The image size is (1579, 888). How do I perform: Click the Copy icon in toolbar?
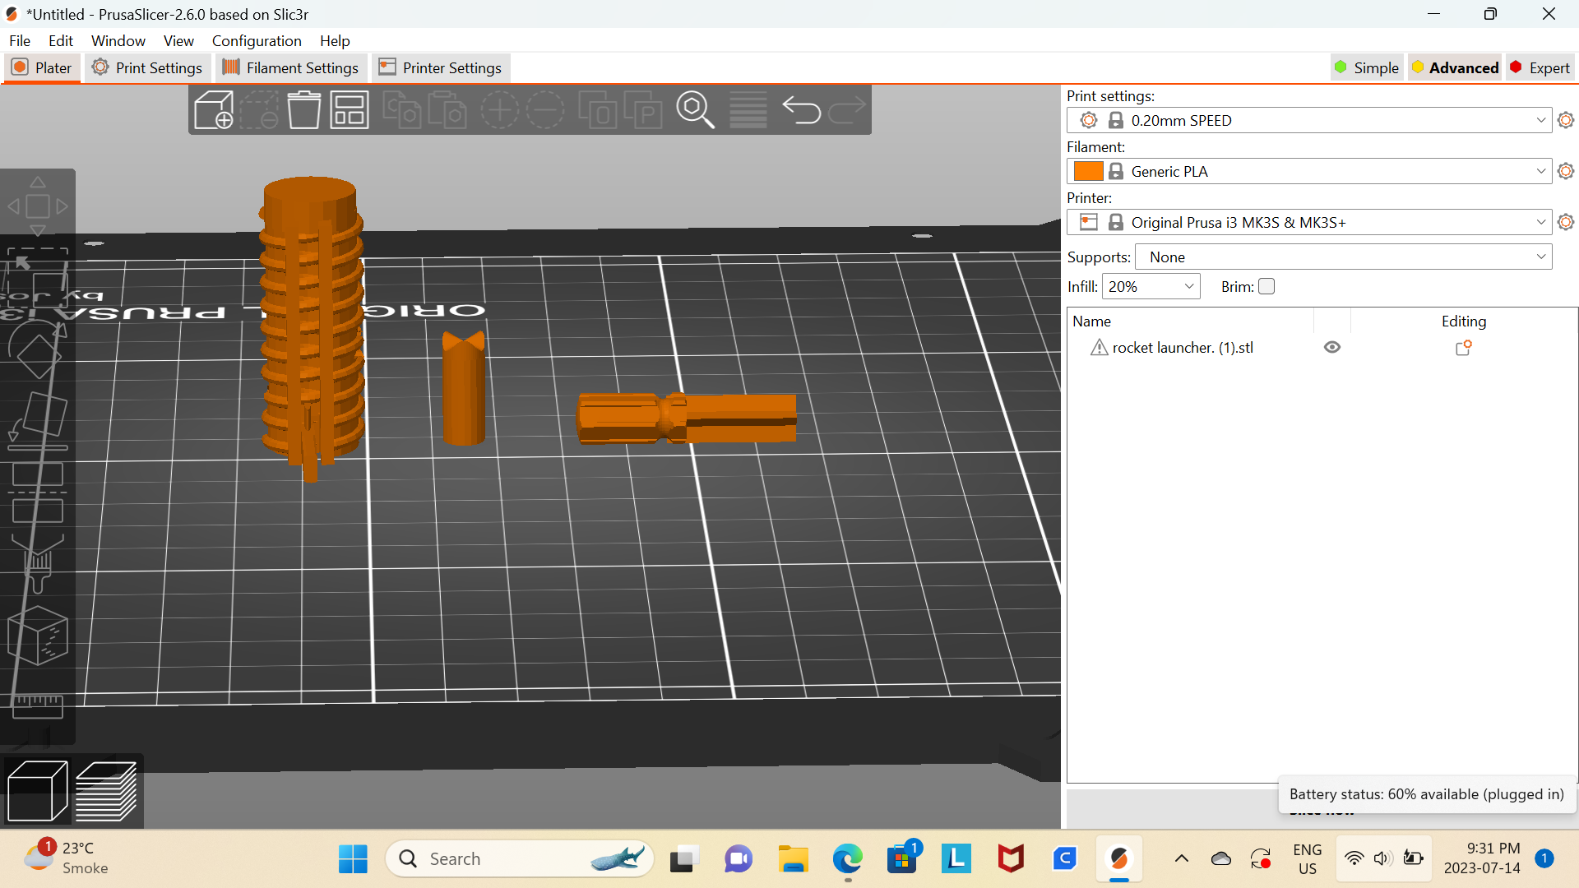click(x=402, y=109)
